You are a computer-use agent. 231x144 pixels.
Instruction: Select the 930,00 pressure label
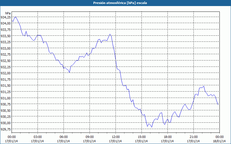coord(5,123)
